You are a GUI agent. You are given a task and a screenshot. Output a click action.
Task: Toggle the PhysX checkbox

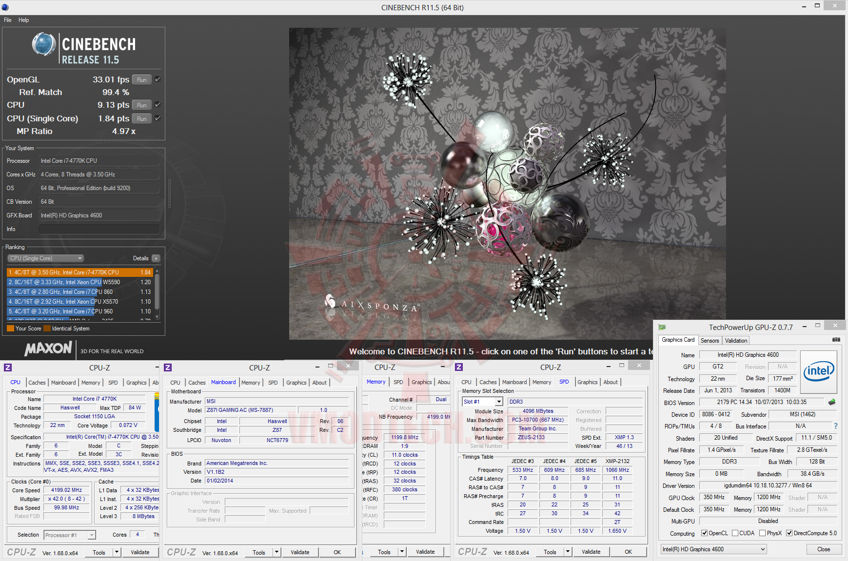pos(763,533)
